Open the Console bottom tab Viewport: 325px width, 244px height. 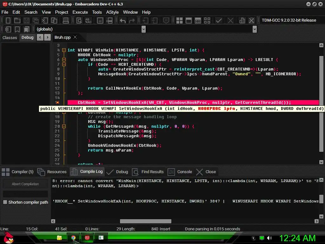tap(180, 172)
